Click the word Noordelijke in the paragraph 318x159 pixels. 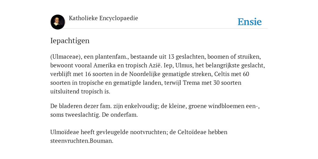145,74
